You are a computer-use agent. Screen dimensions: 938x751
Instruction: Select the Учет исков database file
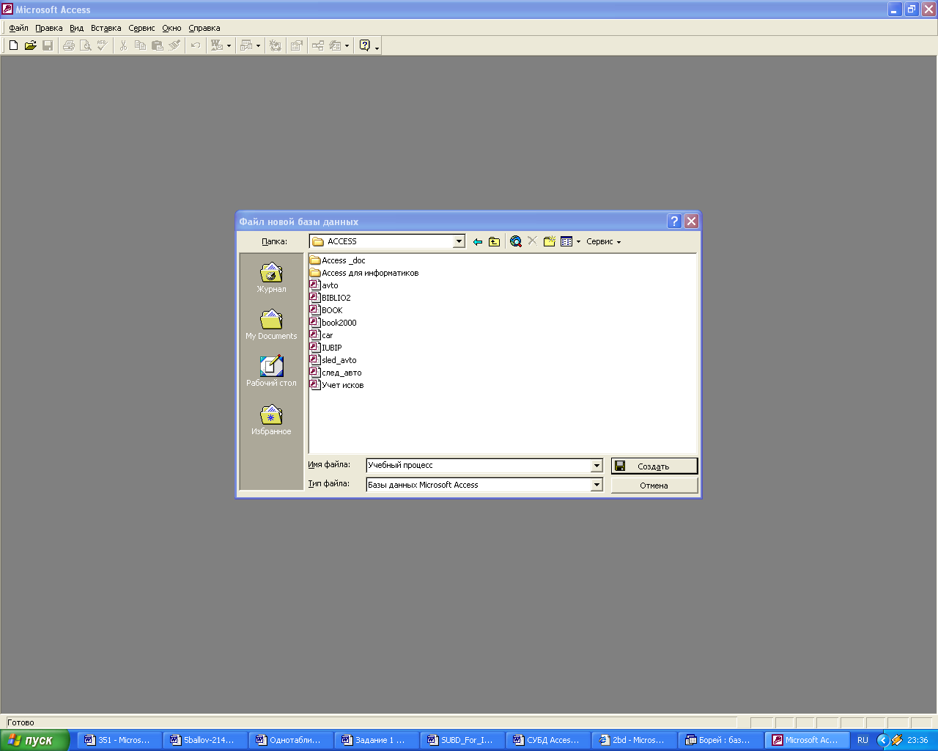coord(336,385)
